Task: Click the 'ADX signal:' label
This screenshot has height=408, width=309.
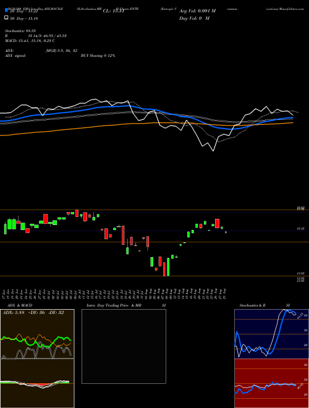Action: tap(15, 56)
